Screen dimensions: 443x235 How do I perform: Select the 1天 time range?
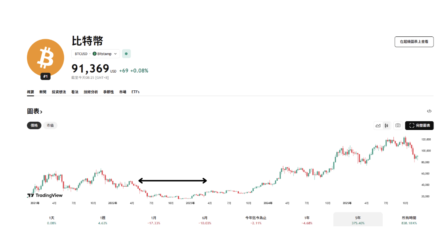pos(52,220)
